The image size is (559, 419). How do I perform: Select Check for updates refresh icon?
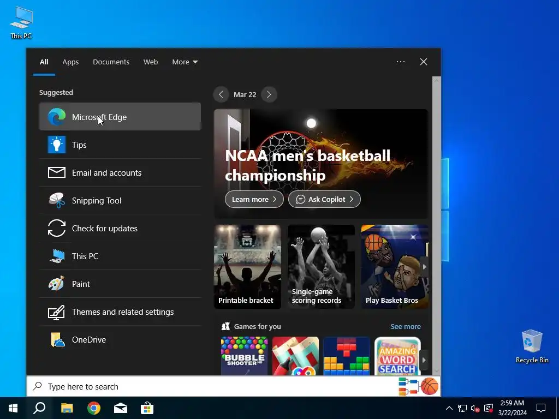(57, 228)
